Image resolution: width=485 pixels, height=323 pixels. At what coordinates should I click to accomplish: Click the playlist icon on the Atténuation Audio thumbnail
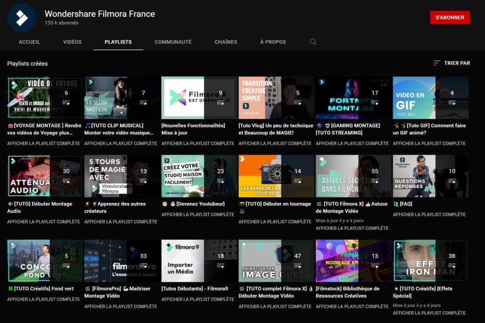66,181
